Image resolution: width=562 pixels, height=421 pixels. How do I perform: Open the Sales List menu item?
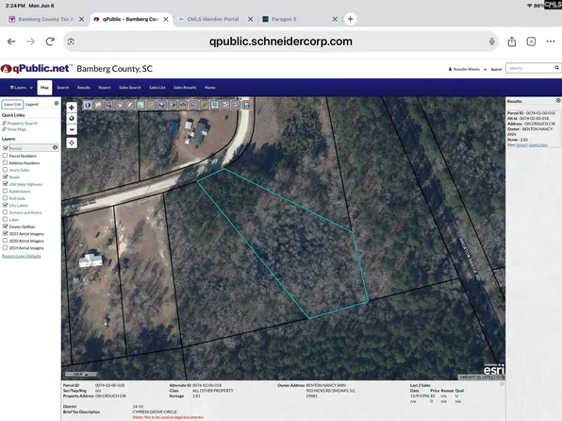(x=157, y=88)
